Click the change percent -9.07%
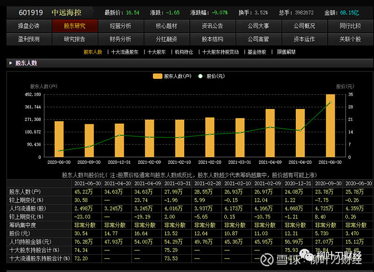Image resolution: width=374 pixels, height=272 pixels. click(220, 13)
